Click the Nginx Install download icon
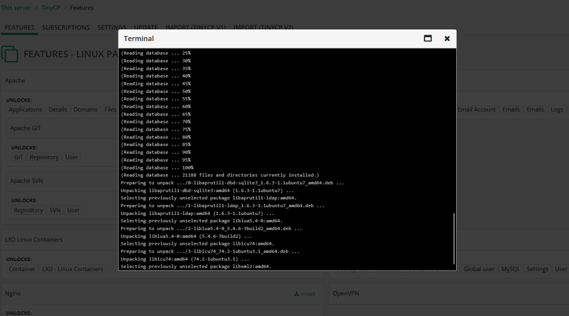This screenshot has width=569, height=316. pos(297,294)
